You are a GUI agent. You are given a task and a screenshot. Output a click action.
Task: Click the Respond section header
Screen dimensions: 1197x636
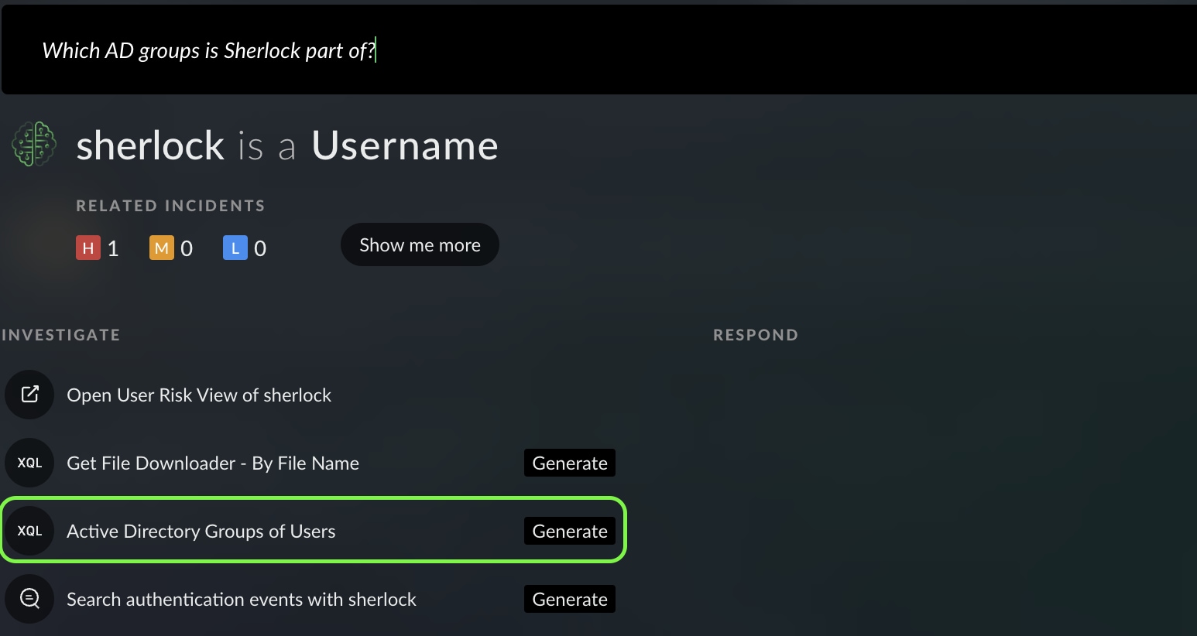755,335
